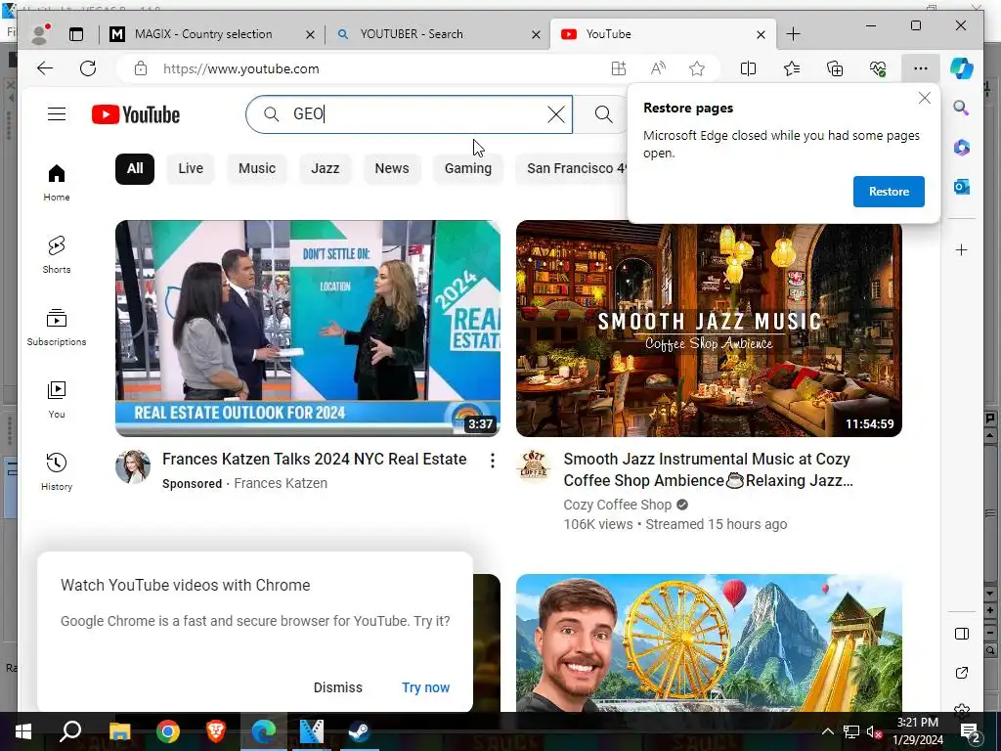Close the YOUTUBER - Search tab
Image resolution: width=1001 pixels, height=751 pixels.
point(537,34)
